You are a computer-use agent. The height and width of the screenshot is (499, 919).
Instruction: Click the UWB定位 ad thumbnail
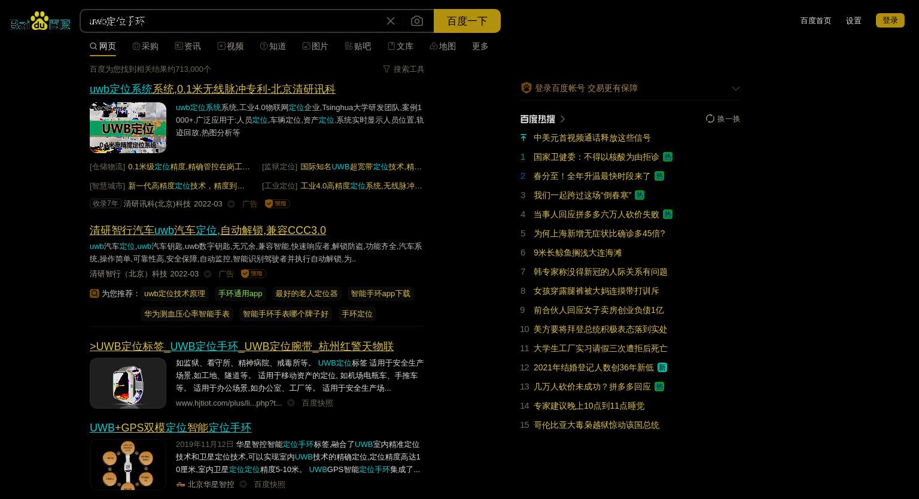(128, 127)
